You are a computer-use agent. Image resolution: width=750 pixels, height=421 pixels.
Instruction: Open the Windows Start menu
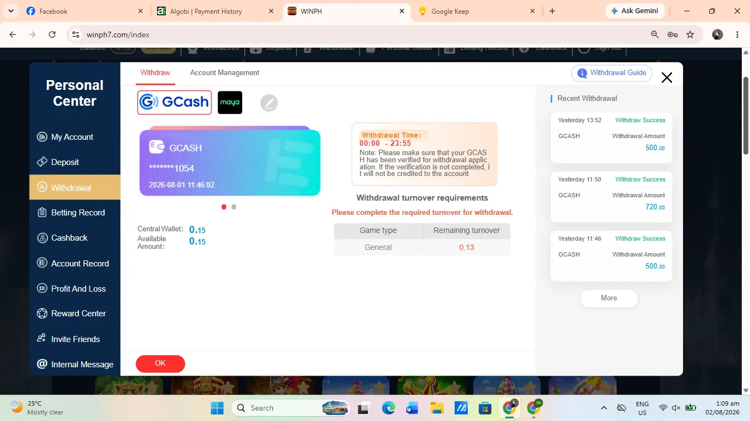(217, 408)
